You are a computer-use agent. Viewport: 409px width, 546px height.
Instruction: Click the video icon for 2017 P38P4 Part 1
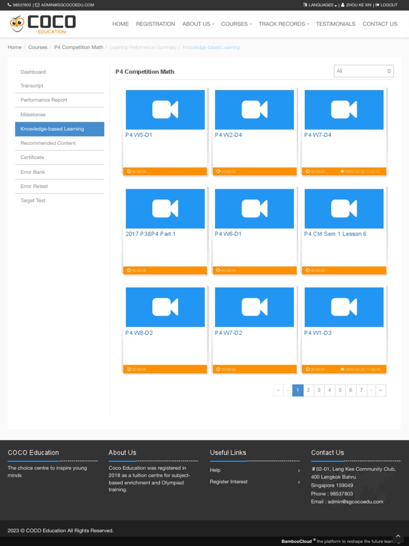point(165,208)
